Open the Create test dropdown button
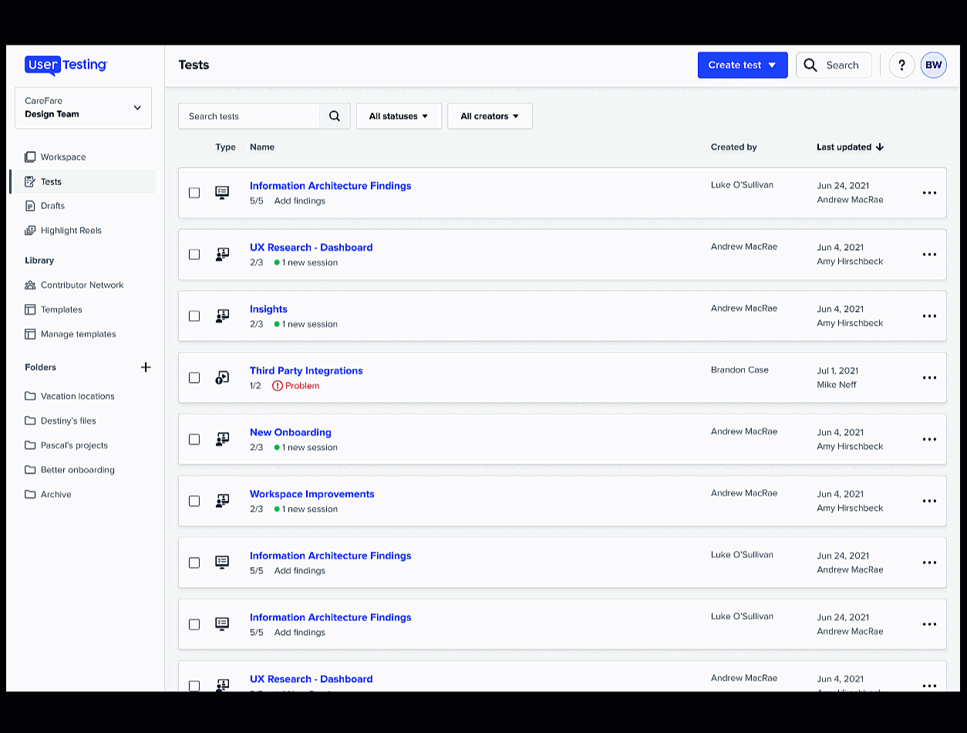The width and height of the screenshot is (967, 733). click(x=743, y=66)
